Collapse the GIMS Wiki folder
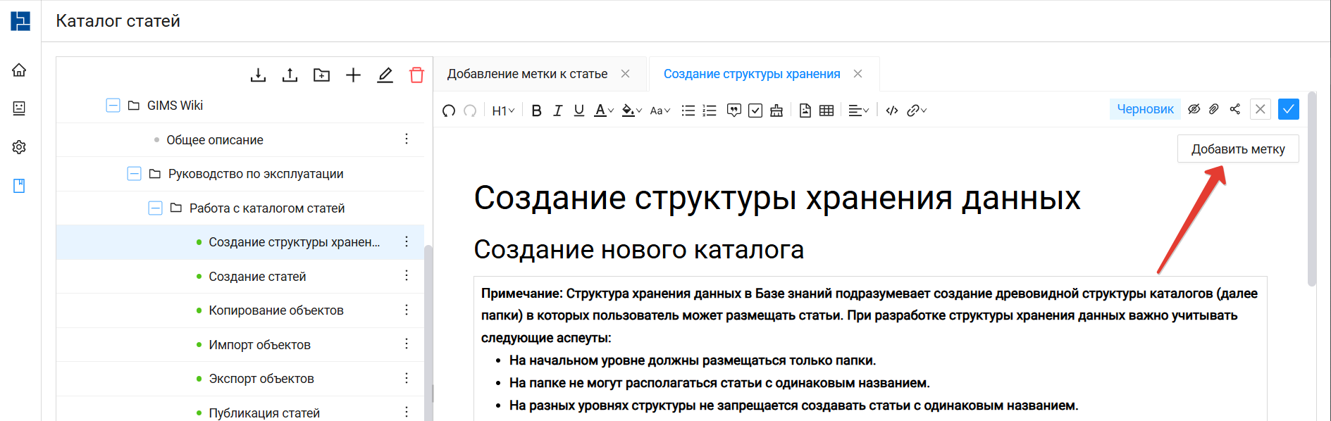 [113, 106]
